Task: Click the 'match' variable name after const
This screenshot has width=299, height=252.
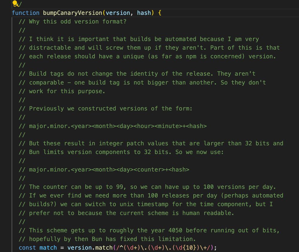Action: [x=48, y=248]
